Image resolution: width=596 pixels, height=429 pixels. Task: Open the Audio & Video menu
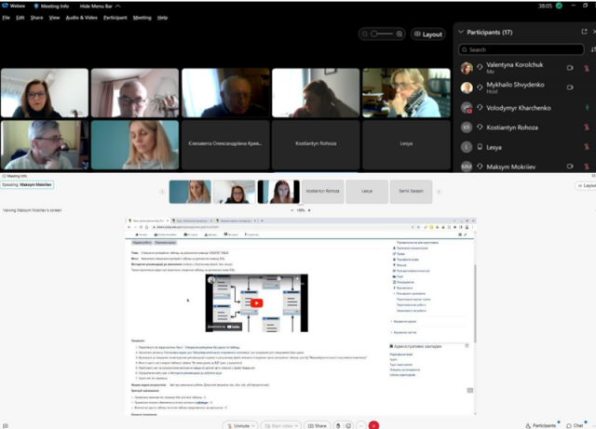coord(81,18)
